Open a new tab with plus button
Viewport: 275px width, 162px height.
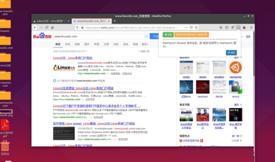tap(115, 21)
